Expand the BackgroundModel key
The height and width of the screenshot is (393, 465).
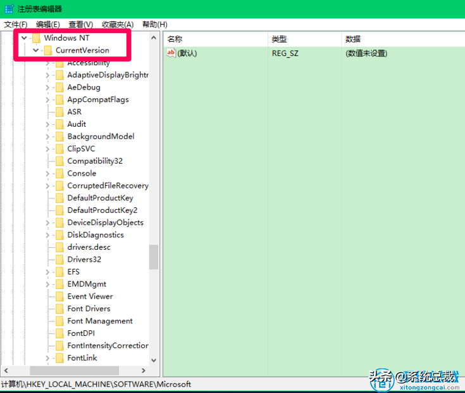[47, 136]
